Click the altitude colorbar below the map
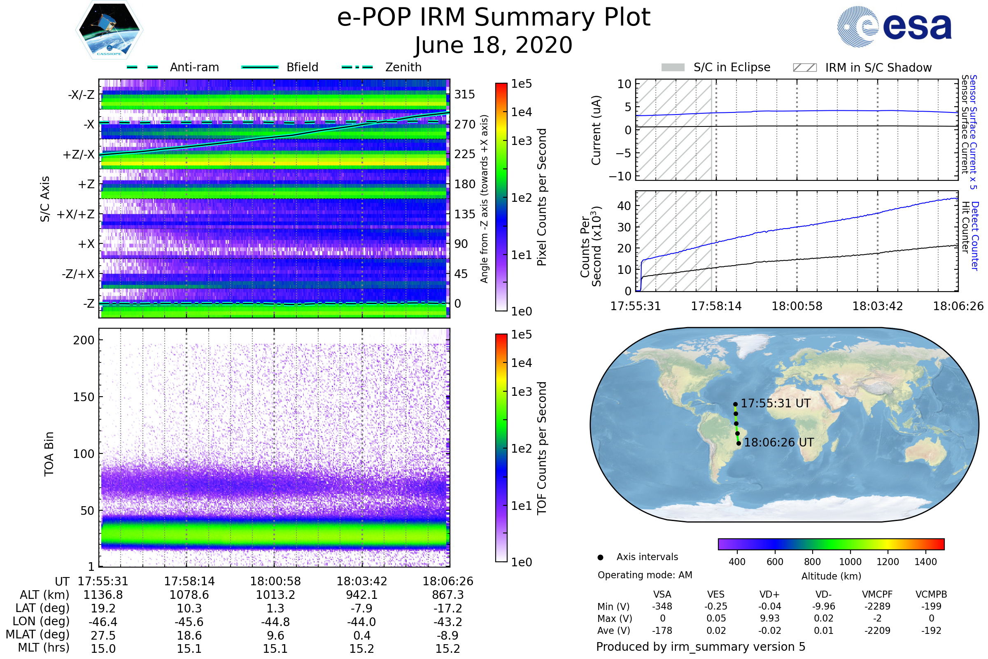The width and height of the screenshot is (988, 659). point(831,544)
